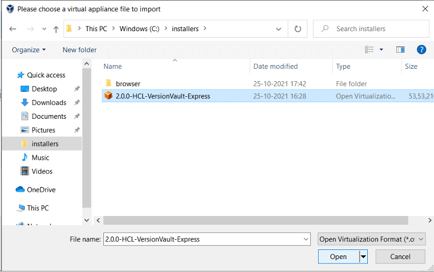Click the folder icon in address bar
This screenshot has height=272, width=434.
pyautogui.click(x=69, y=28)
